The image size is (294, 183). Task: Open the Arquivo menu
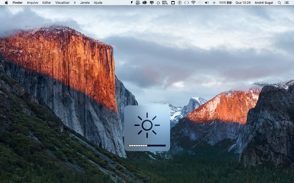(32, 3)
